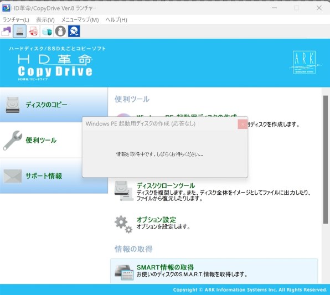Open ディスククローンツール link
Viewport: 330px width, 295px height.
pyautogui.click(x=166, y=185)
